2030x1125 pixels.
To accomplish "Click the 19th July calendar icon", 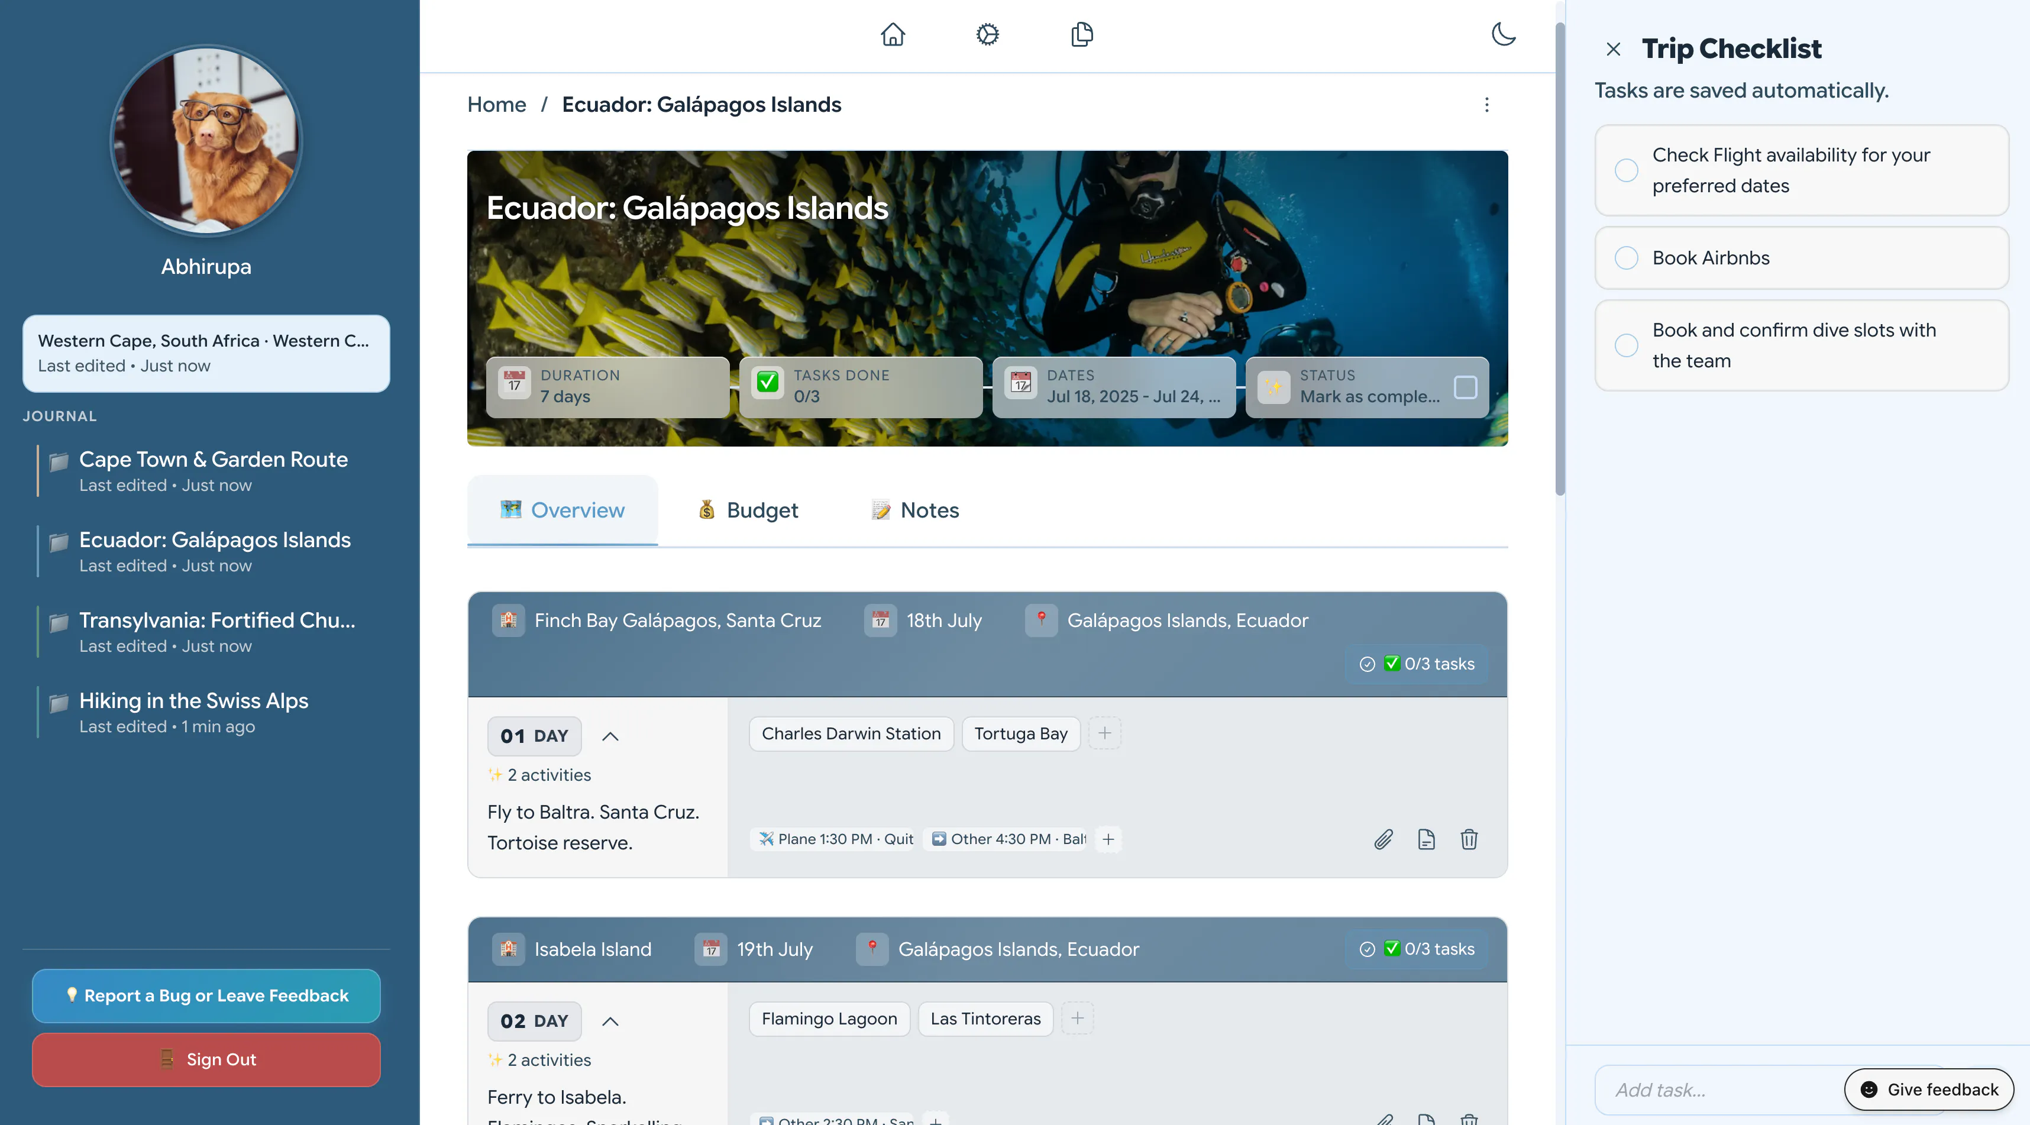I will click(x=711, y=949).
